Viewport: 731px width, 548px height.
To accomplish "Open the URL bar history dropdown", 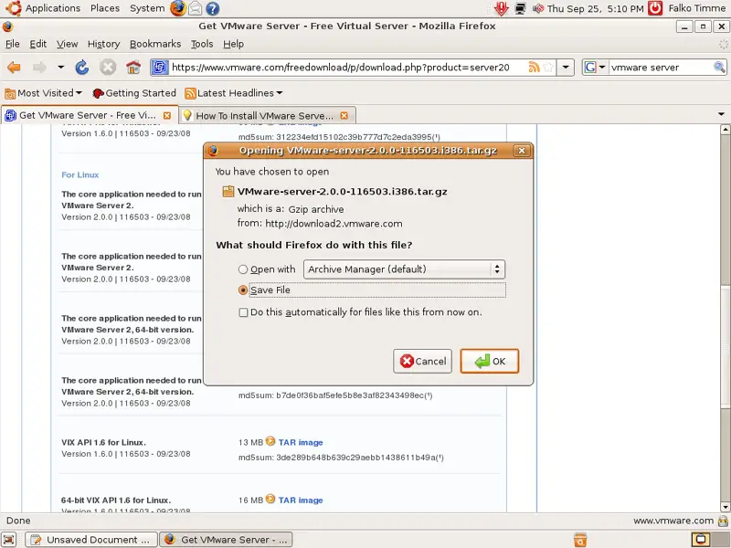I will point(566,67).
